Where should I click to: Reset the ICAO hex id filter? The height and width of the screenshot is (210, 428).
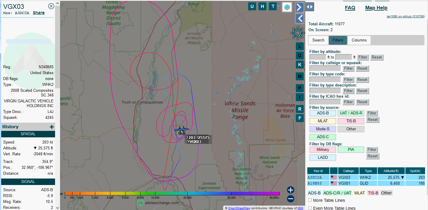pyautogui.click(x=362, y=102)
